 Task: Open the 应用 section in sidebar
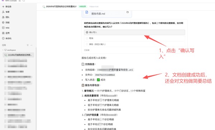click(x=6, y=33)
